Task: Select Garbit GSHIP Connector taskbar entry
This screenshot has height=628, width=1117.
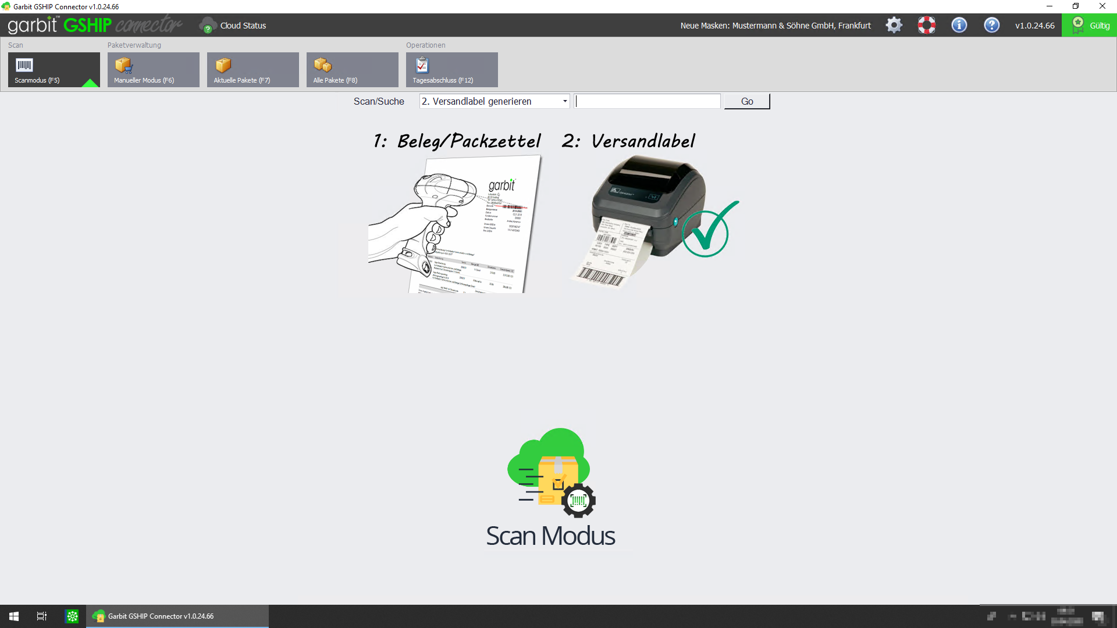Action: 177,616
